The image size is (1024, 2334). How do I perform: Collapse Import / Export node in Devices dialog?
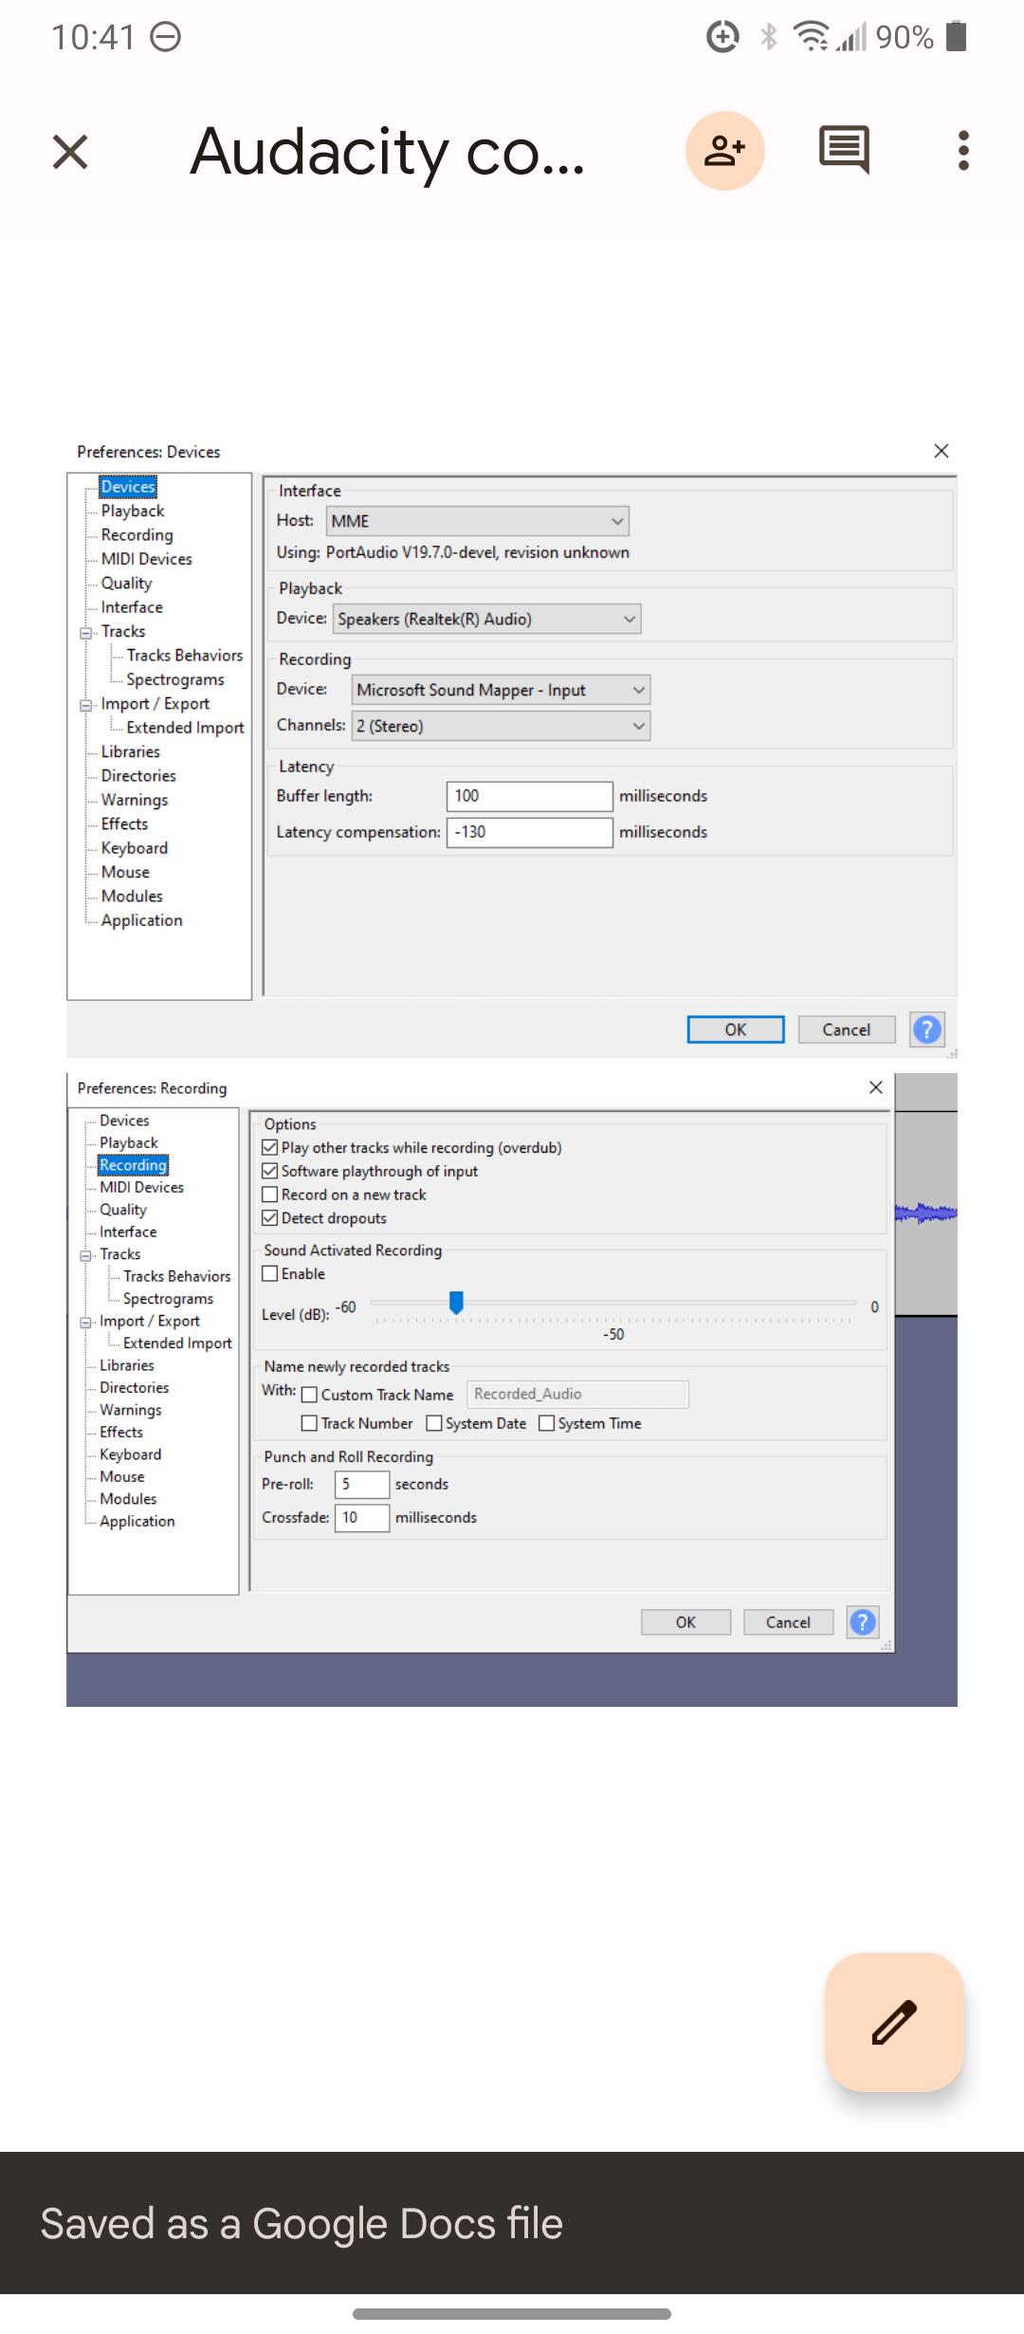85,705
